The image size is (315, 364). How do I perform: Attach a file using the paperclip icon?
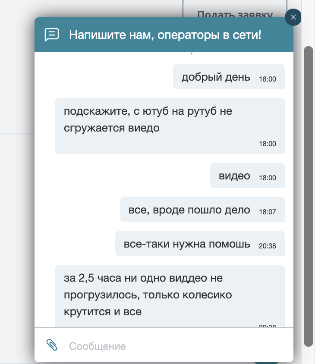coord(52,345)
